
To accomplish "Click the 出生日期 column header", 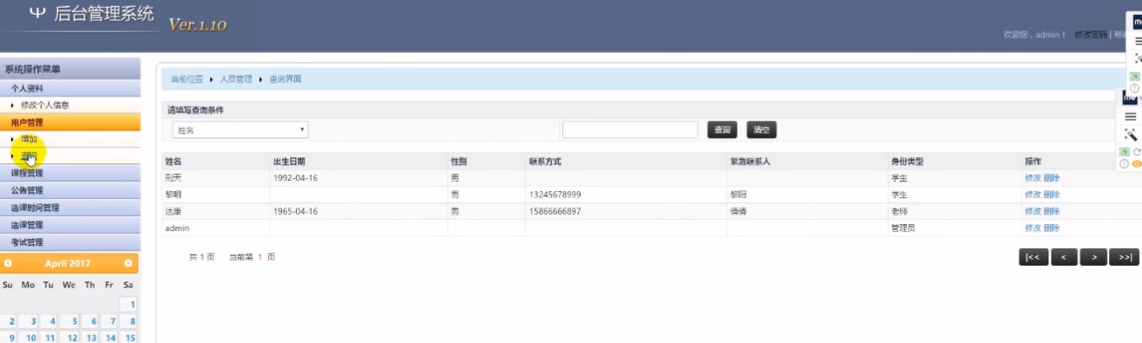I will click(x=289, y=162).
